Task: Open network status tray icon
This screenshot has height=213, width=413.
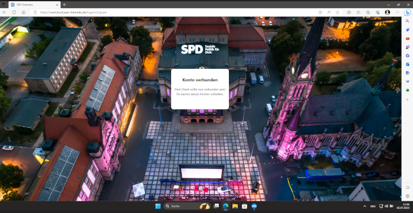Action: (381, 206)
